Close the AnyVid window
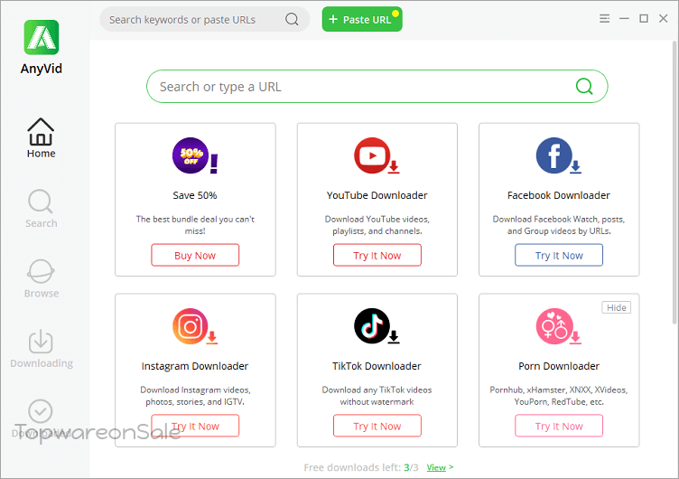 663,19
